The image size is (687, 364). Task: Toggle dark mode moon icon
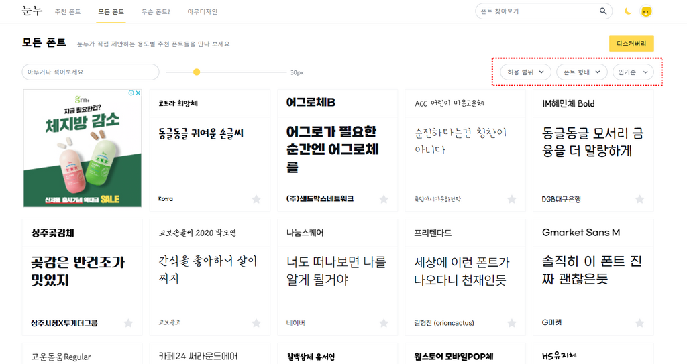click(x=628, y=11)
